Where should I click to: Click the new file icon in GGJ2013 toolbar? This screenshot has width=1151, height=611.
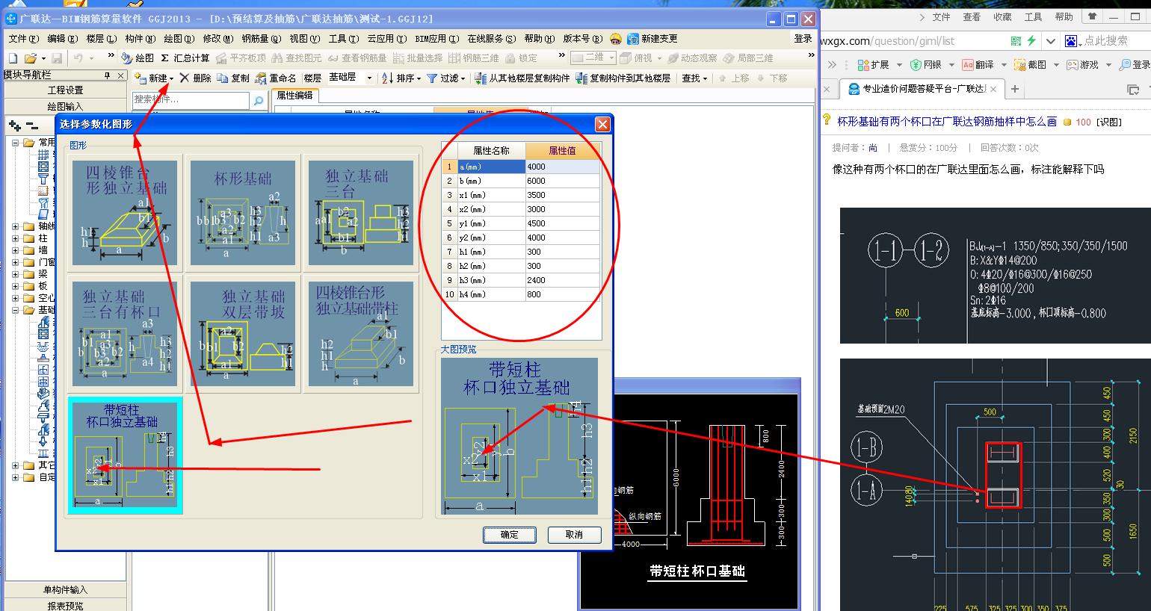13,58
